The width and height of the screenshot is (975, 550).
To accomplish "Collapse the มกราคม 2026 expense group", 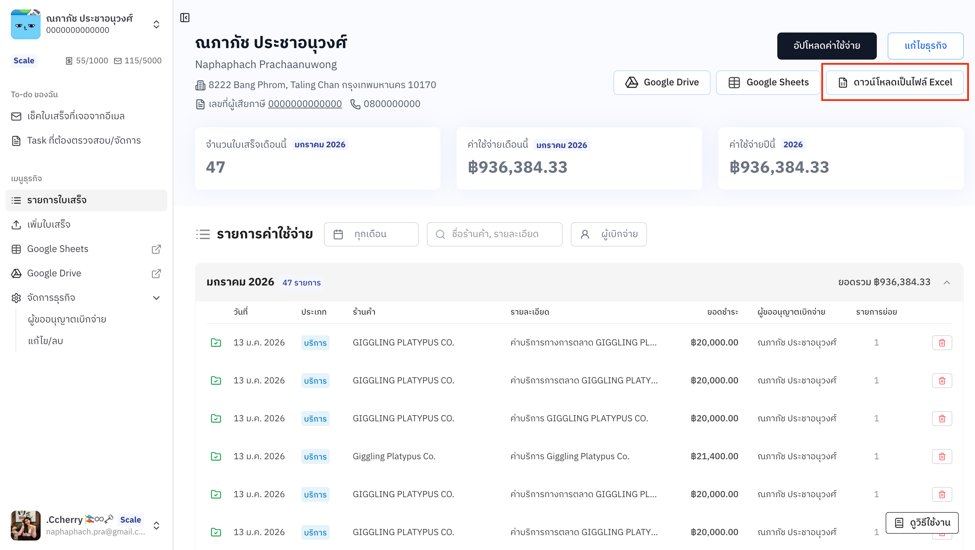I will [x=947, y=282].
